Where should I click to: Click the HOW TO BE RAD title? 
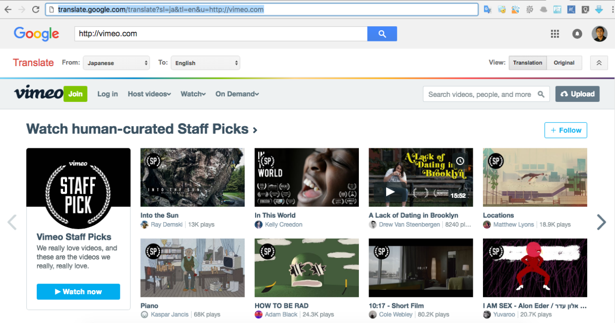pyautogui.click(x=282, y=306)
